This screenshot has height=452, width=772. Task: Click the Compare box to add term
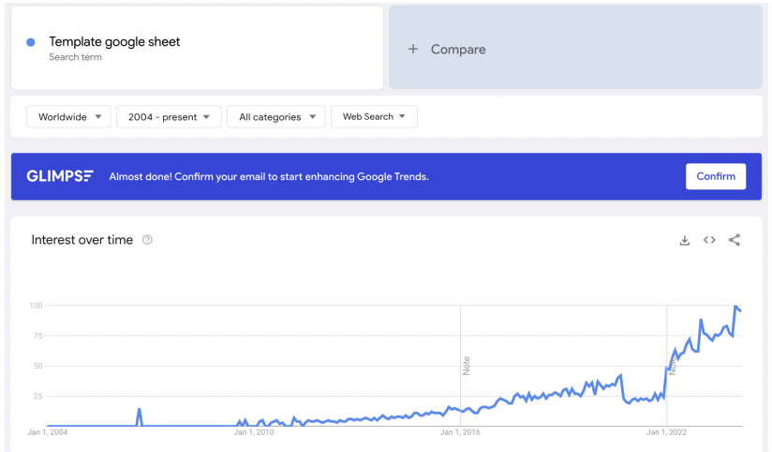tap(574, 49)
